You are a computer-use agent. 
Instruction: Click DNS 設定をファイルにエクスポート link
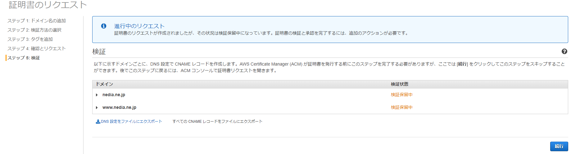pos(131,122)
